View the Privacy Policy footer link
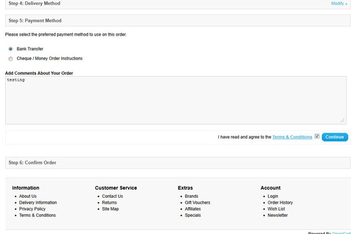This screenshot has width=356, height=234. click(x=32, y=209)
